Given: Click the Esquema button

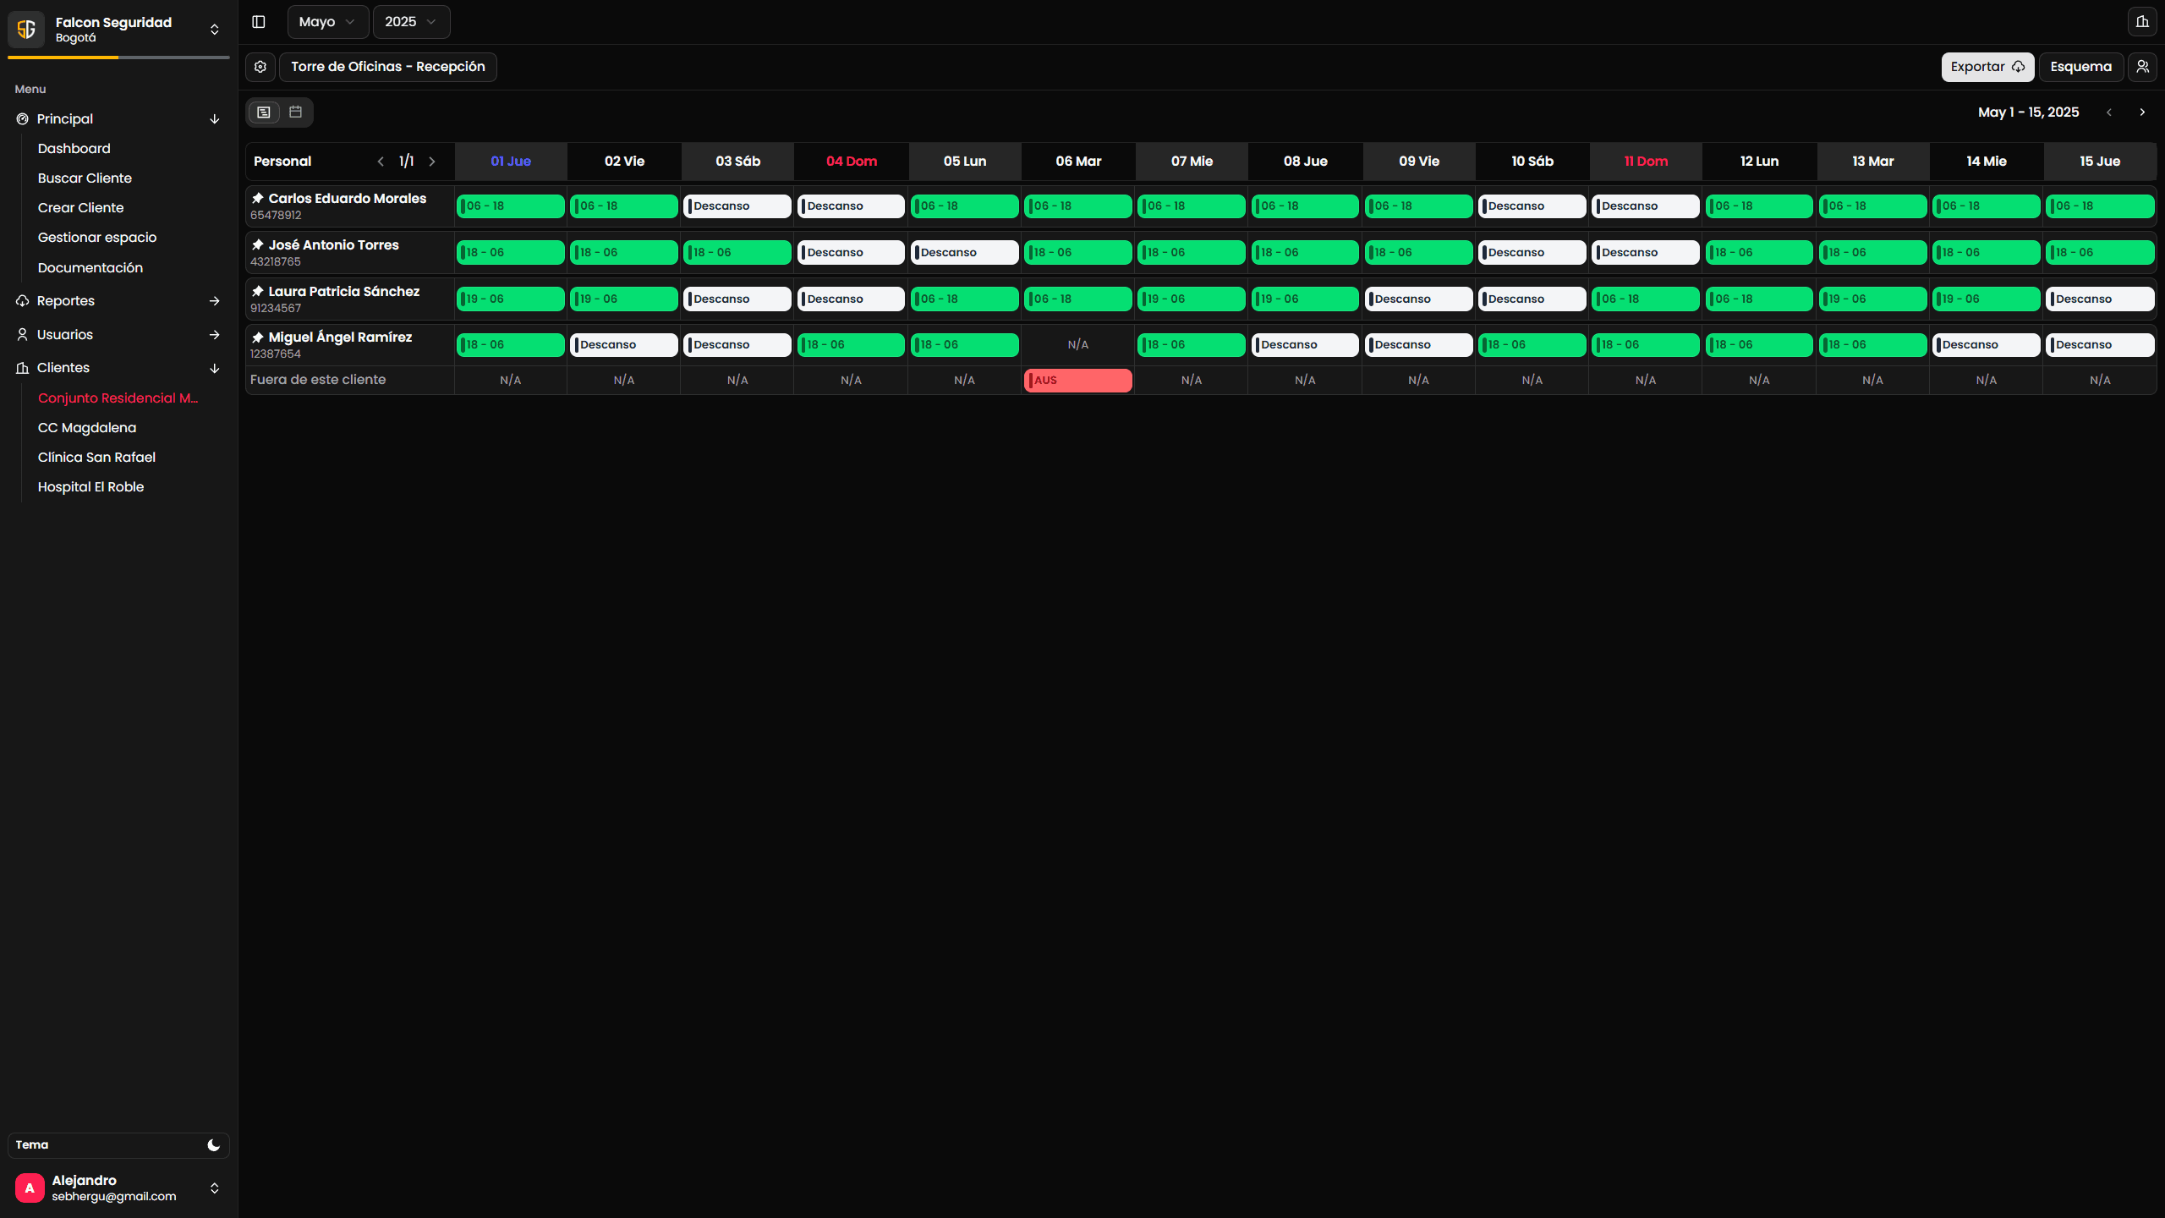Looking at the screenshot, I should tap(2080, 67).
